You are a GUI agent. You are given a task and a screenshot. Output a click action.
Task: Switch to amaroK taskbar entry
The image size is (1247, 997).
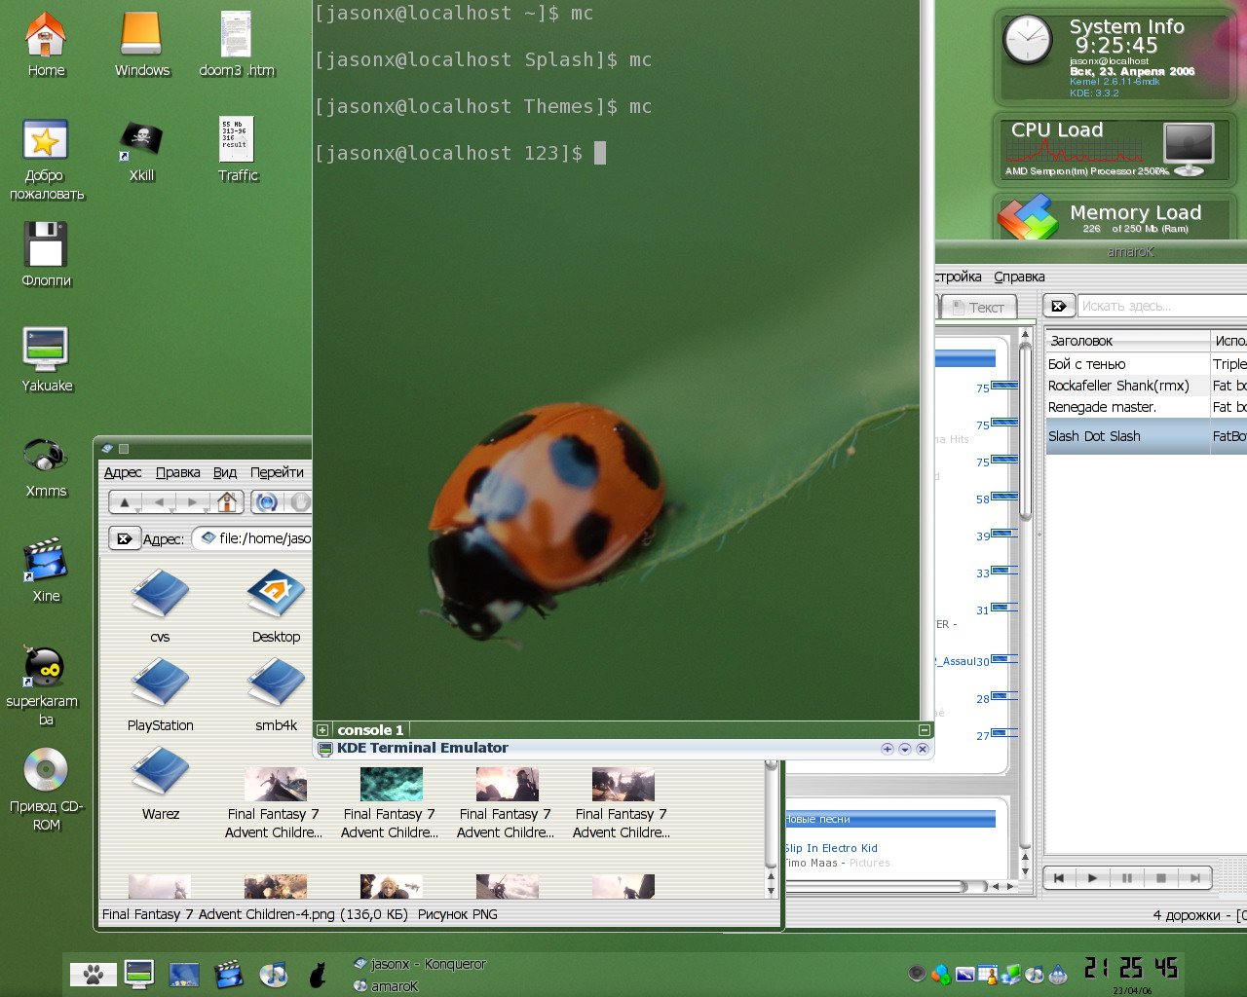point(386,985)
